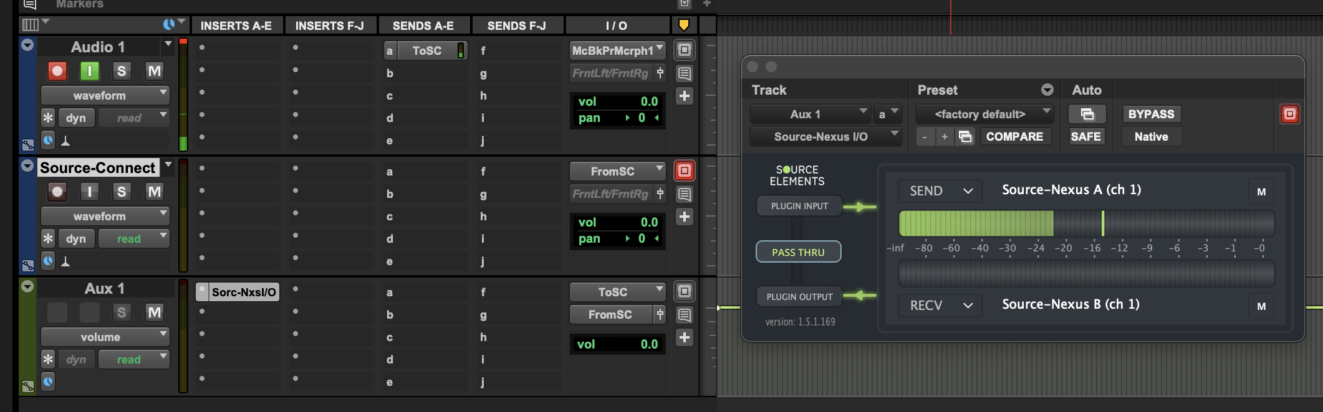Viewport: 1323px width, 412px height.
Task: Solo the Audio 1 track
Action: click(122, 71)
